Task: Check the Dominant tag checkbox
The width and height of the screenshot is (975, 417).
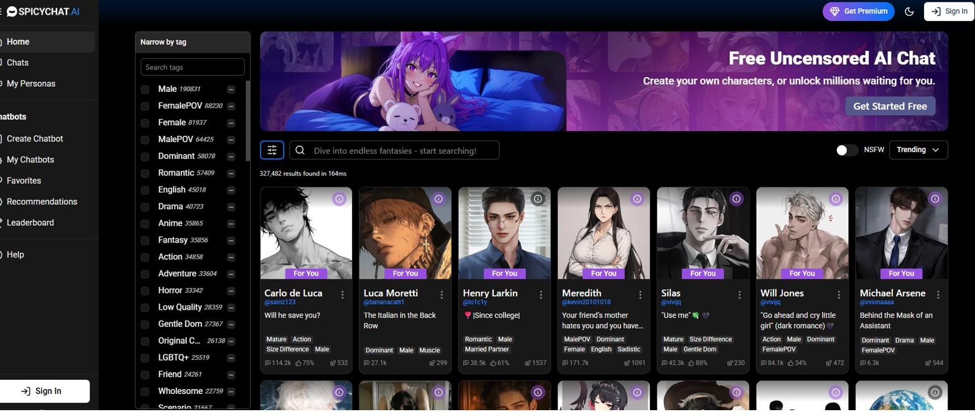Action: tap(145, 156)
